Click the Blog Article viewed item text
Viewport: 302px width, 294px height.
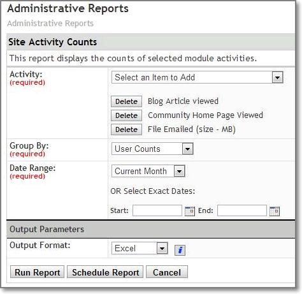click(183, 101)
